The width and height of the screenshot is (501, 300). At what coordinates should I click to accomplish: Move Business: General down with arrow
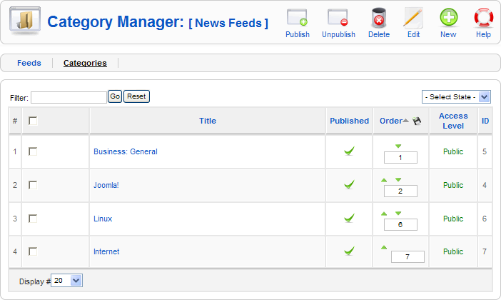pyautogui.click(x=398, y=146)
